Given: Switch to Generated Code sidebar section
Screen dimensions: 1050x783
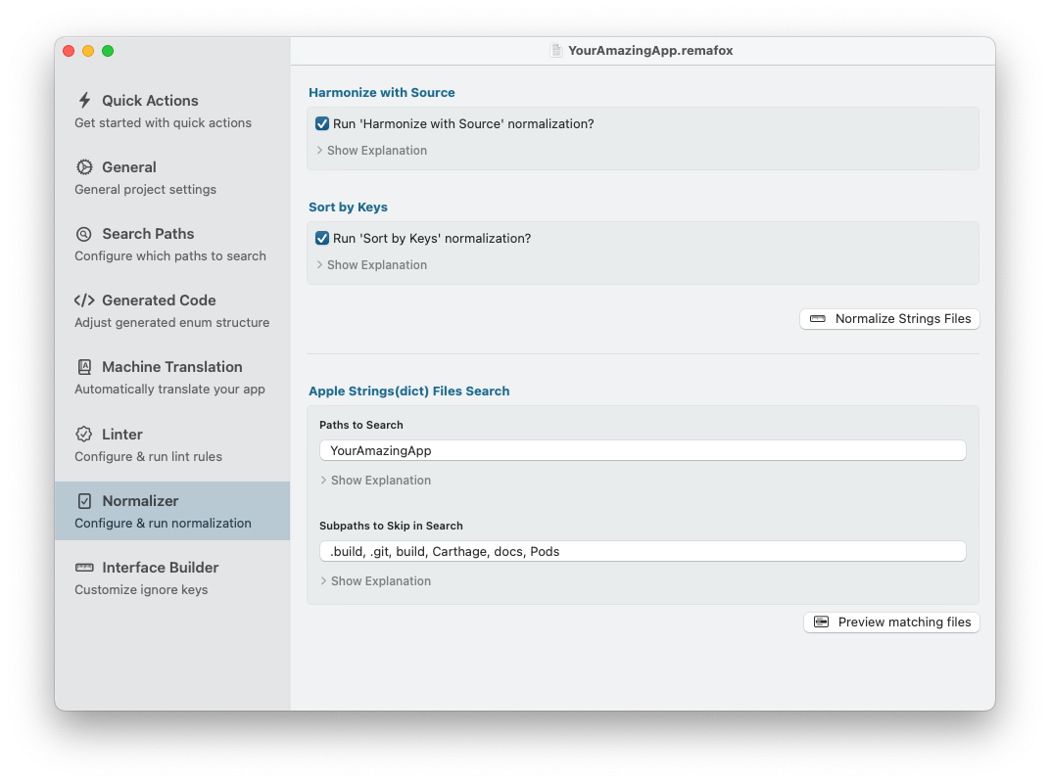Looking at the screenshot, I should point(172,310).
